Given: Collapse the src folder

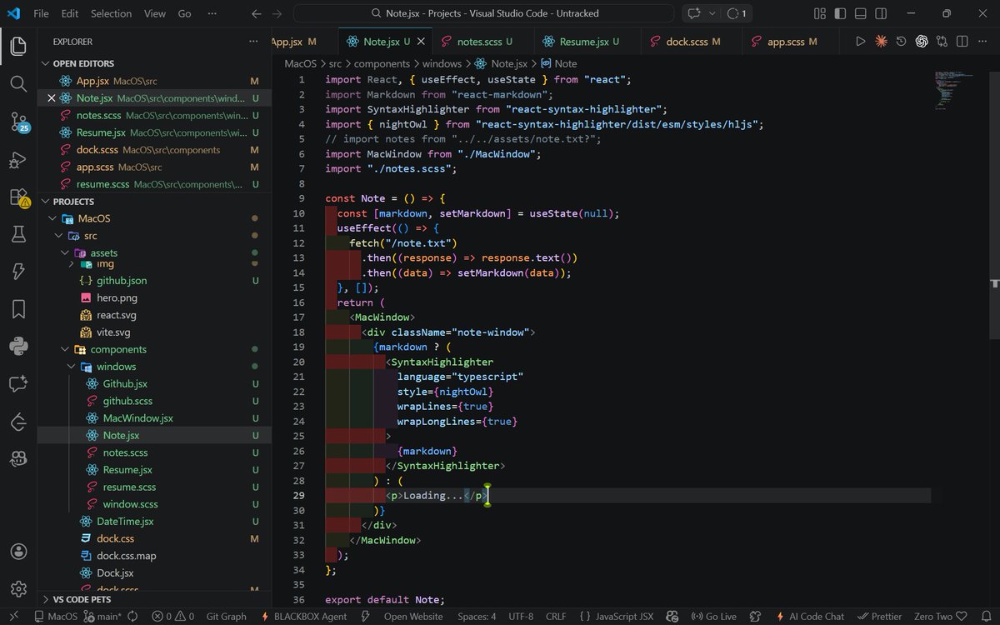Looking at the screenshot, I should (60, 236).
